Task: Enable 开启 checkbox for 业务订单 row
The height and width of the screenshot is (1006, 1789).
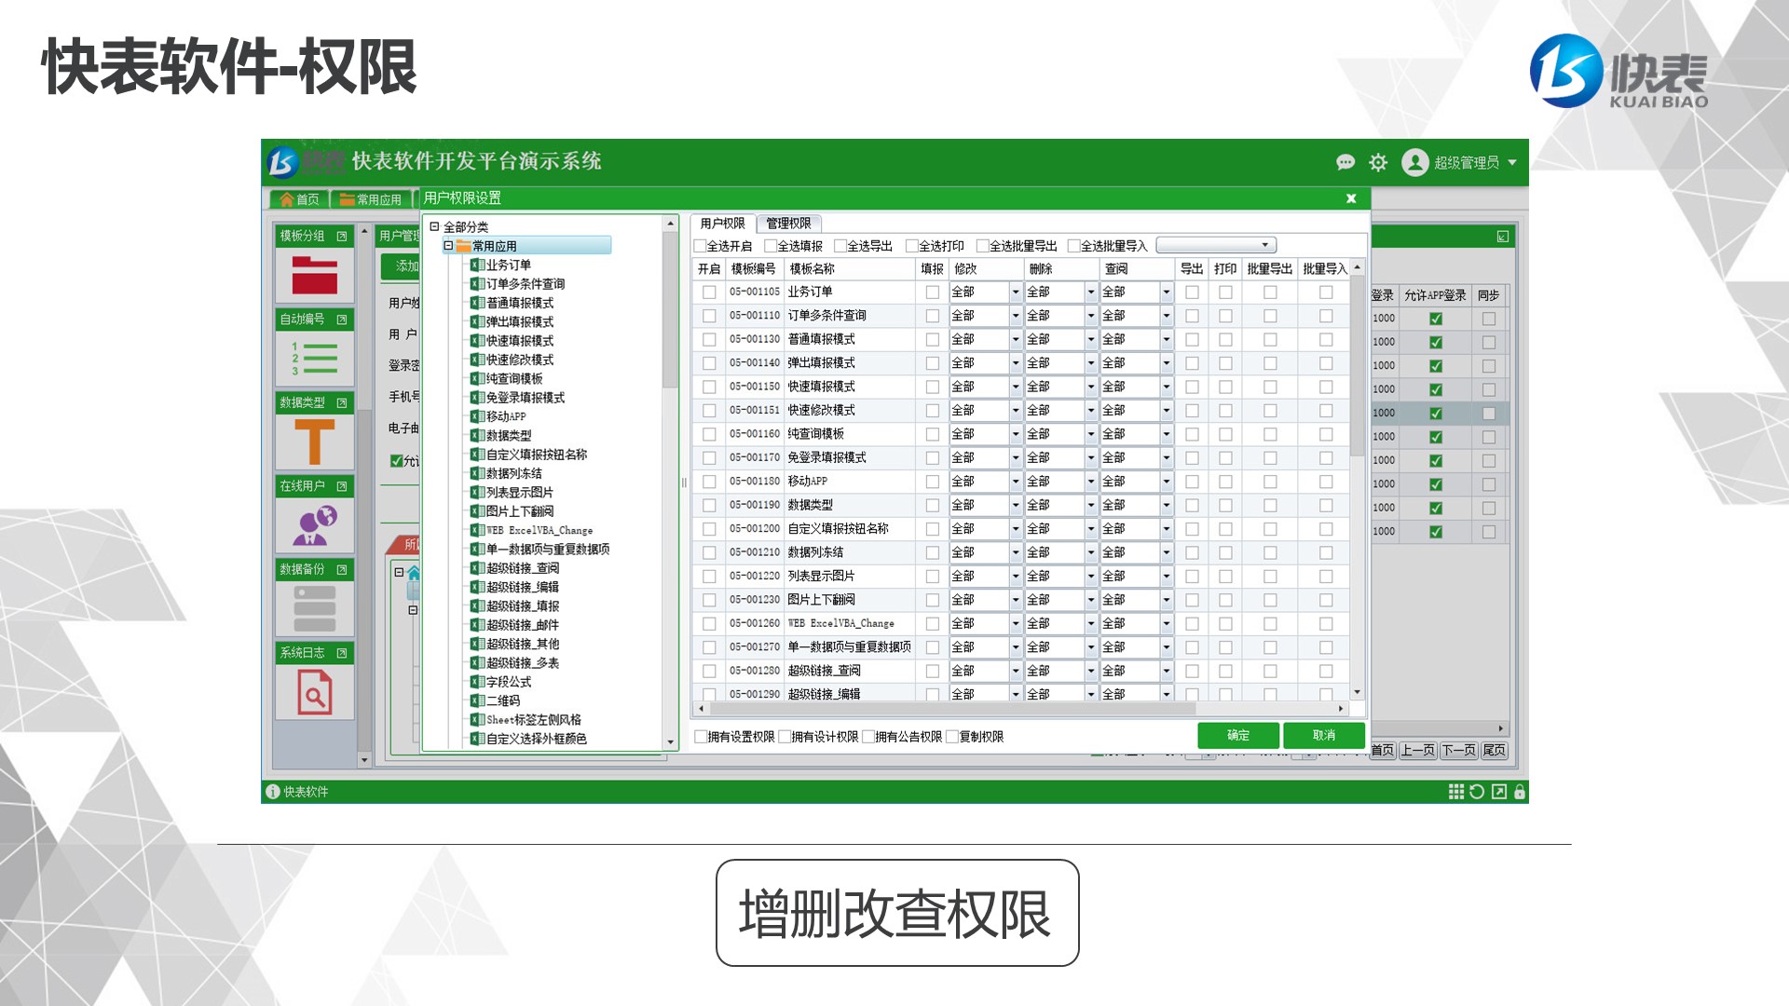Action: click(x=709, y=292)
